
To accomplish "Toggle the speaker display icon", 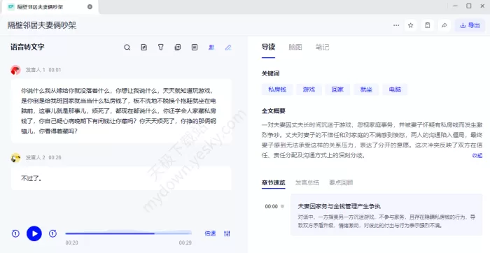I will pyautogui.click(x=211, y=48).
